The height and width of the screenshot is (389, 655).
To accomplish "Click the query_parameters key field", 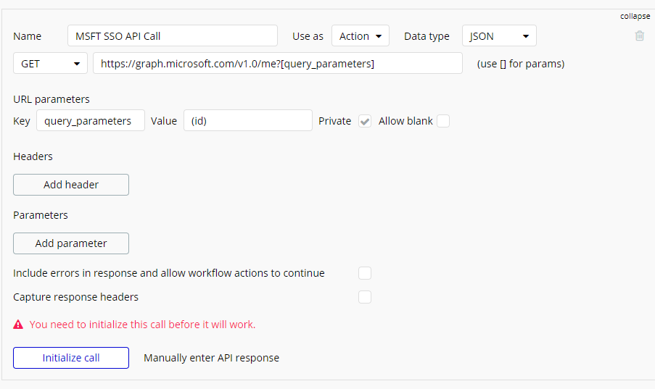I will click(x=90, y=121).
